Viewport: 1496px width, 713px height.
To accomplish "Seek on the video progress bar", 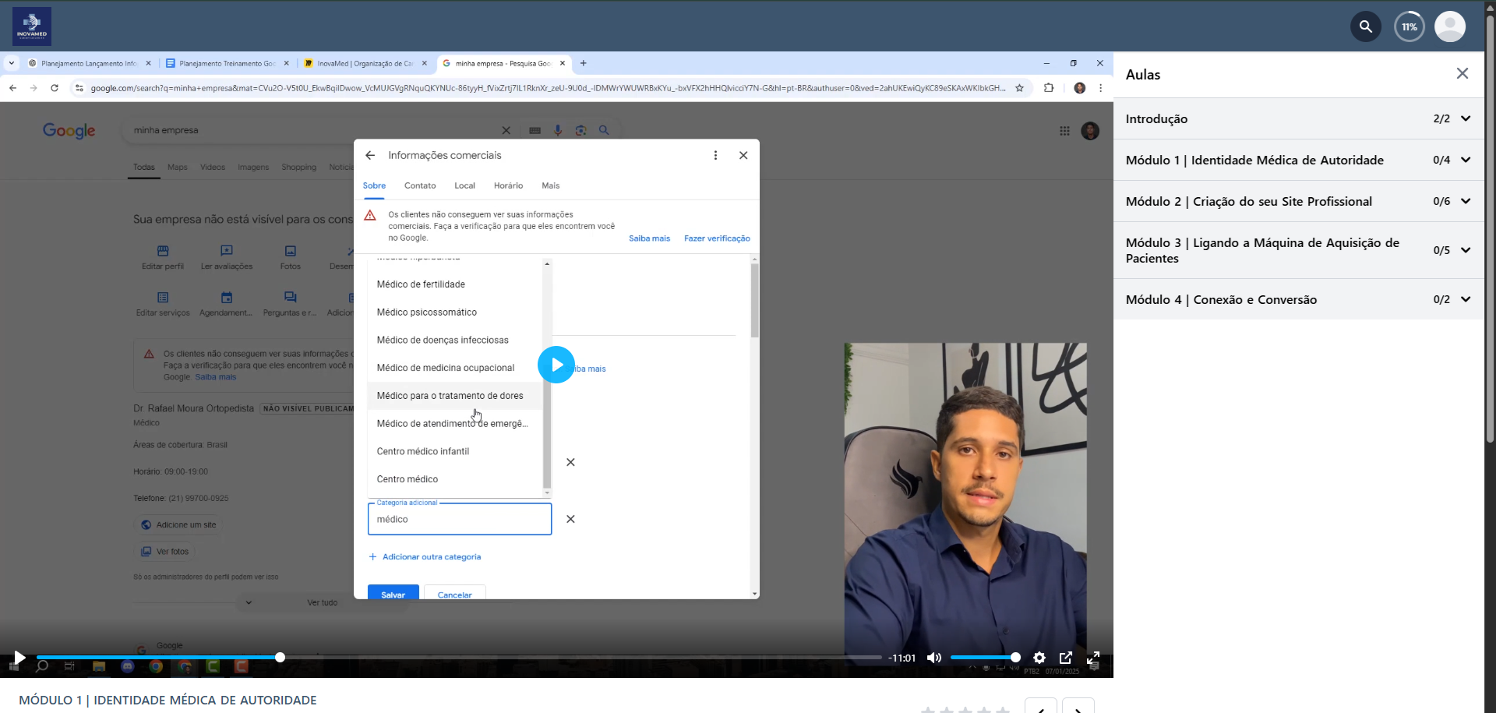I will point(459,658).
